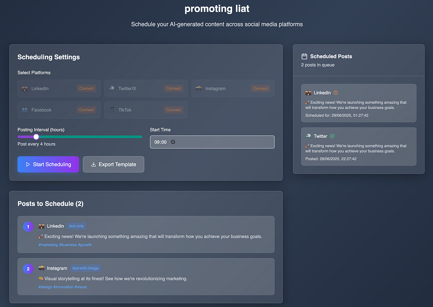The height and width of the screenshot is (307, 433).
Task: Click the calendar icon beside Scheduled Posts
Action: point(304,56)
